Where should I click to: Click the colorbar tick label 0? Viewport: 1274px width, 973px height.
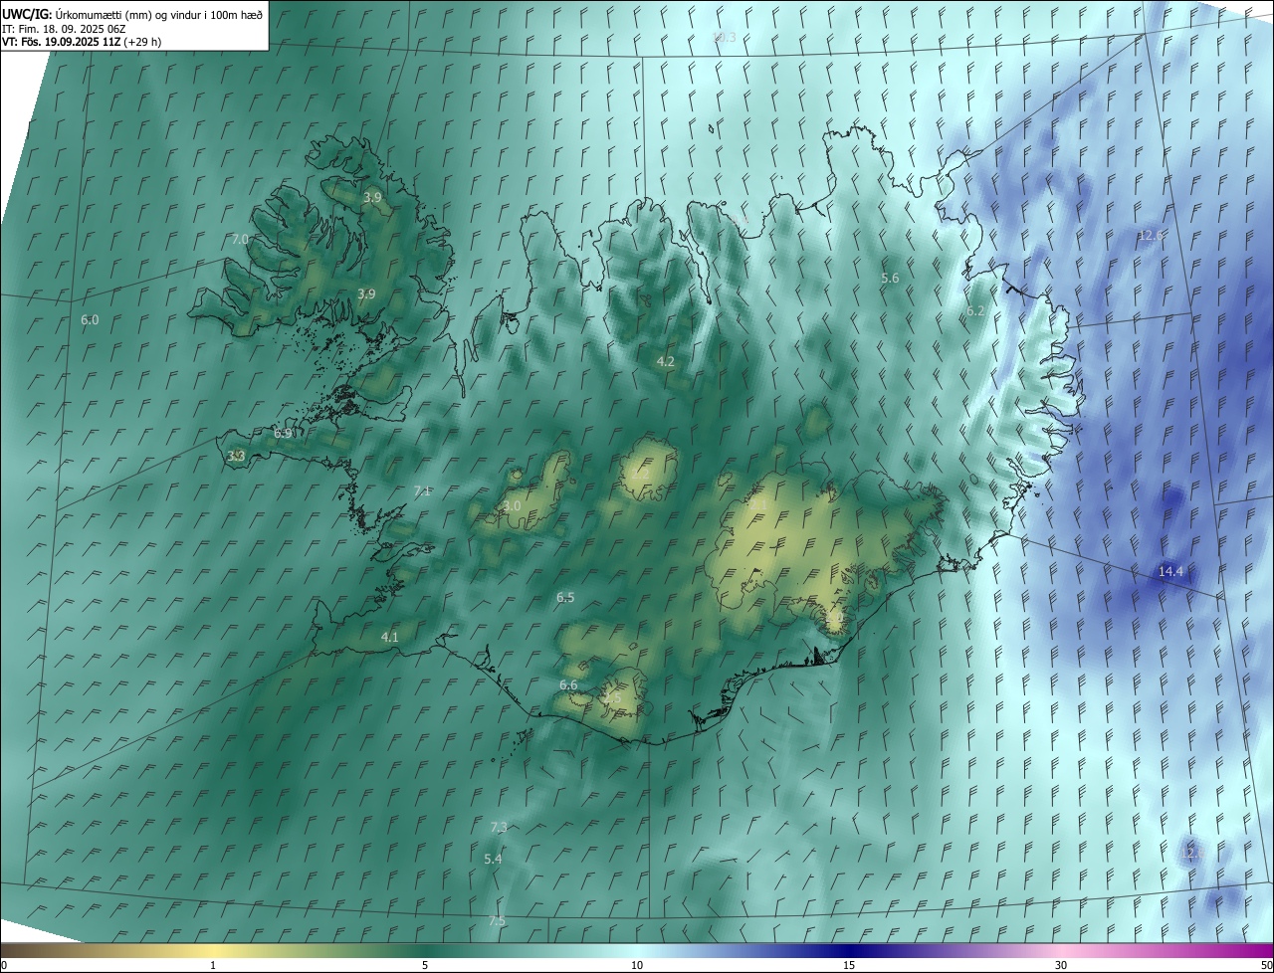[4, 965]
